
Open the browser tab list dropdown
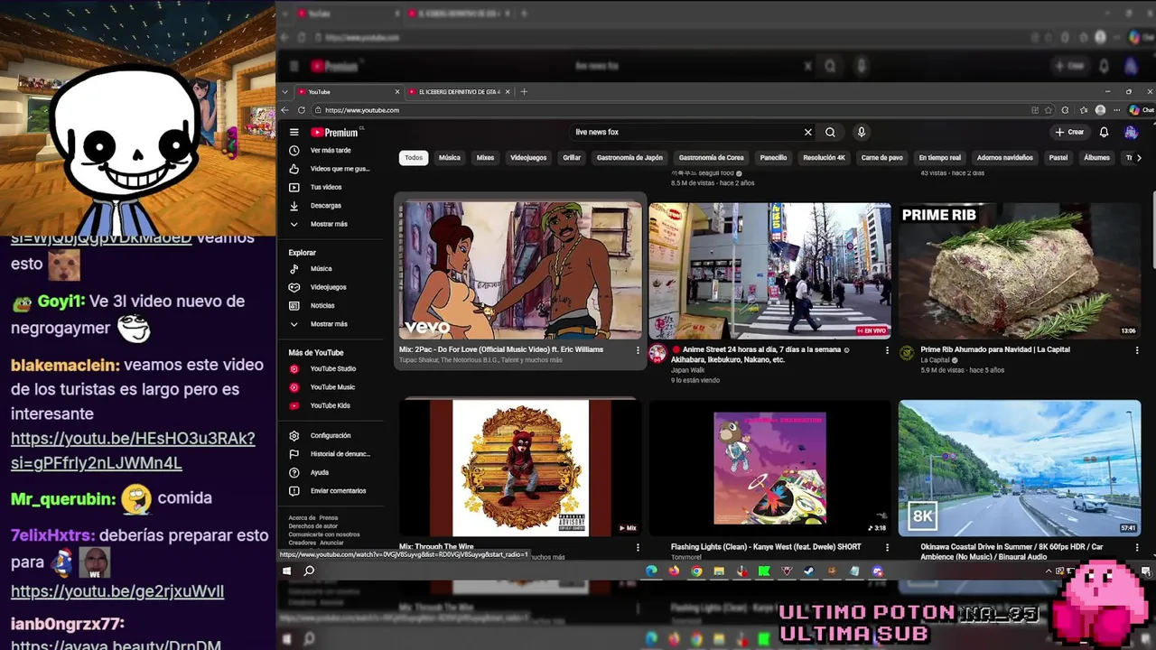(x=285, y=92)
